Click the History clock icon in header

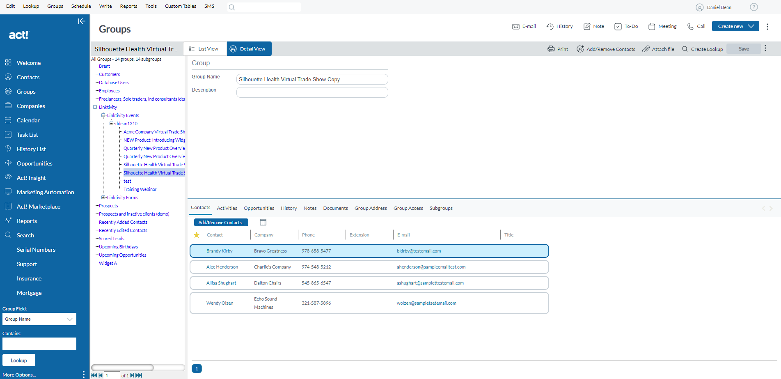pyautogui.click(x=550, y=26)
